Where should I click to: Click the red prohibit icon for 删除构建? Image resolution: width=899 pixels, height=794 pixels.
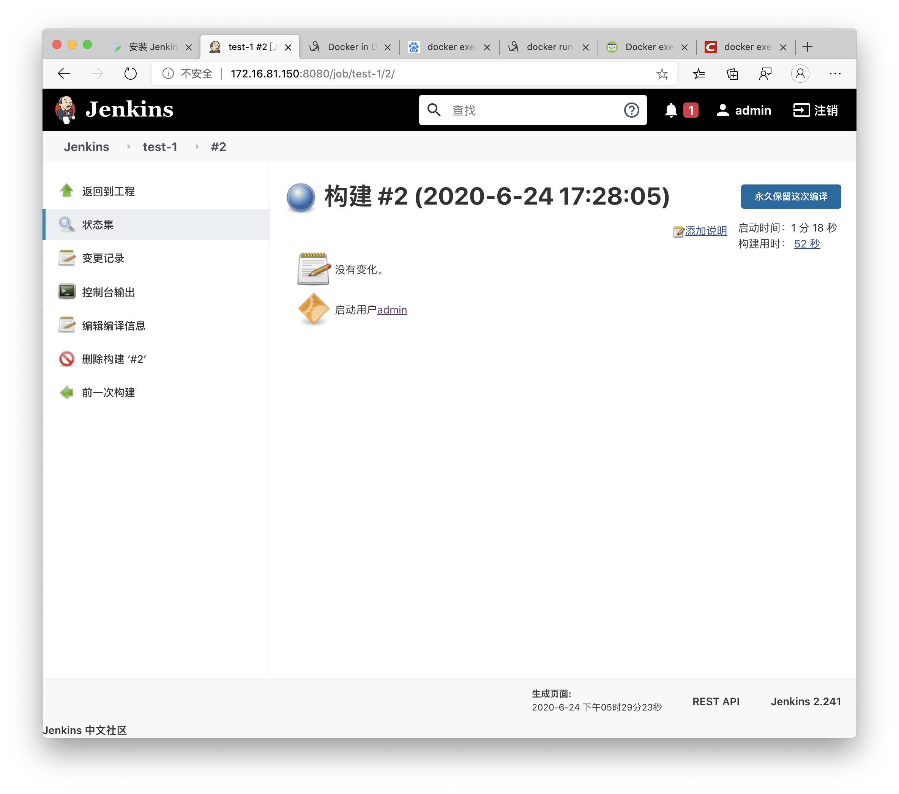(66, 359)
